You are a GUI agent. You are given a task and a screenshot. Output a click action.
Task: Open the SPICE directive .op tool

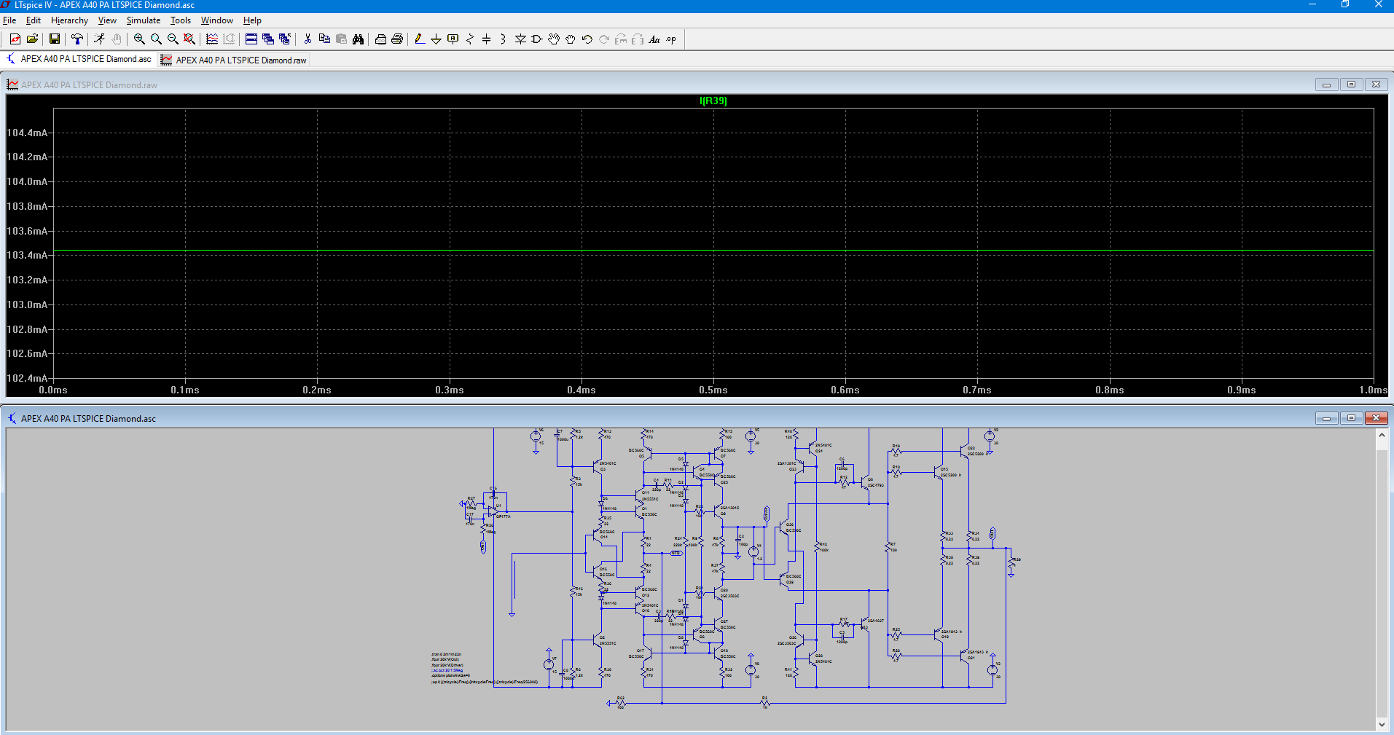click(x=671, y=39)
